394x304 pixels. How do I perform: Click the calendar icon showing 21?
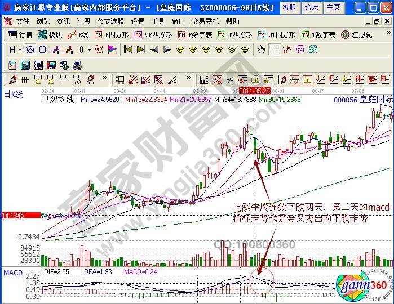[x=12, y=65]
